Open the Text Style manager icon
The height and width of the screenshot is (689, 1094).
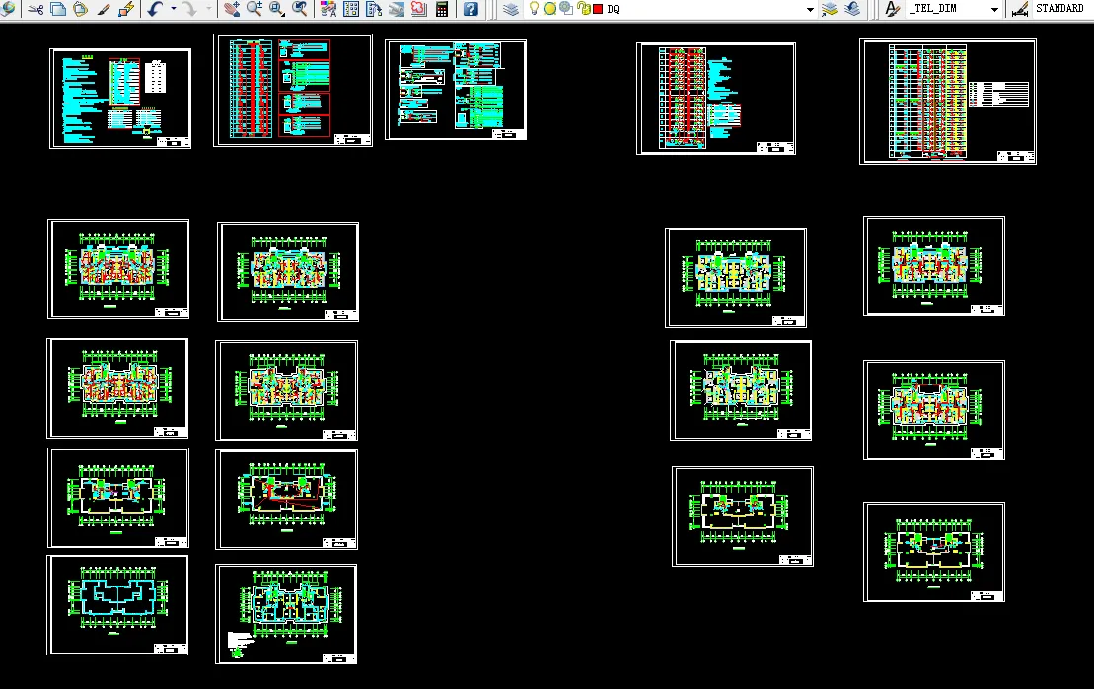tap(892, 9)
